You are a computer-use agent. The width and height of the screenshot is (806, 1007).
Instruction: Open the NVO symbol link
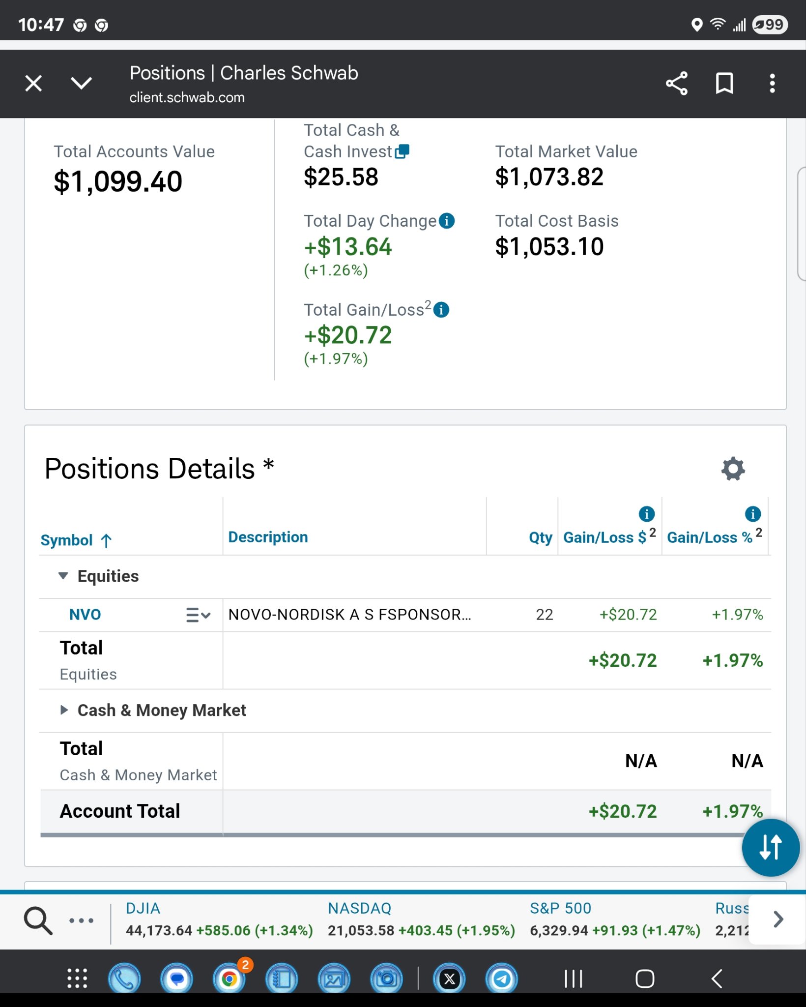[85, 615]
